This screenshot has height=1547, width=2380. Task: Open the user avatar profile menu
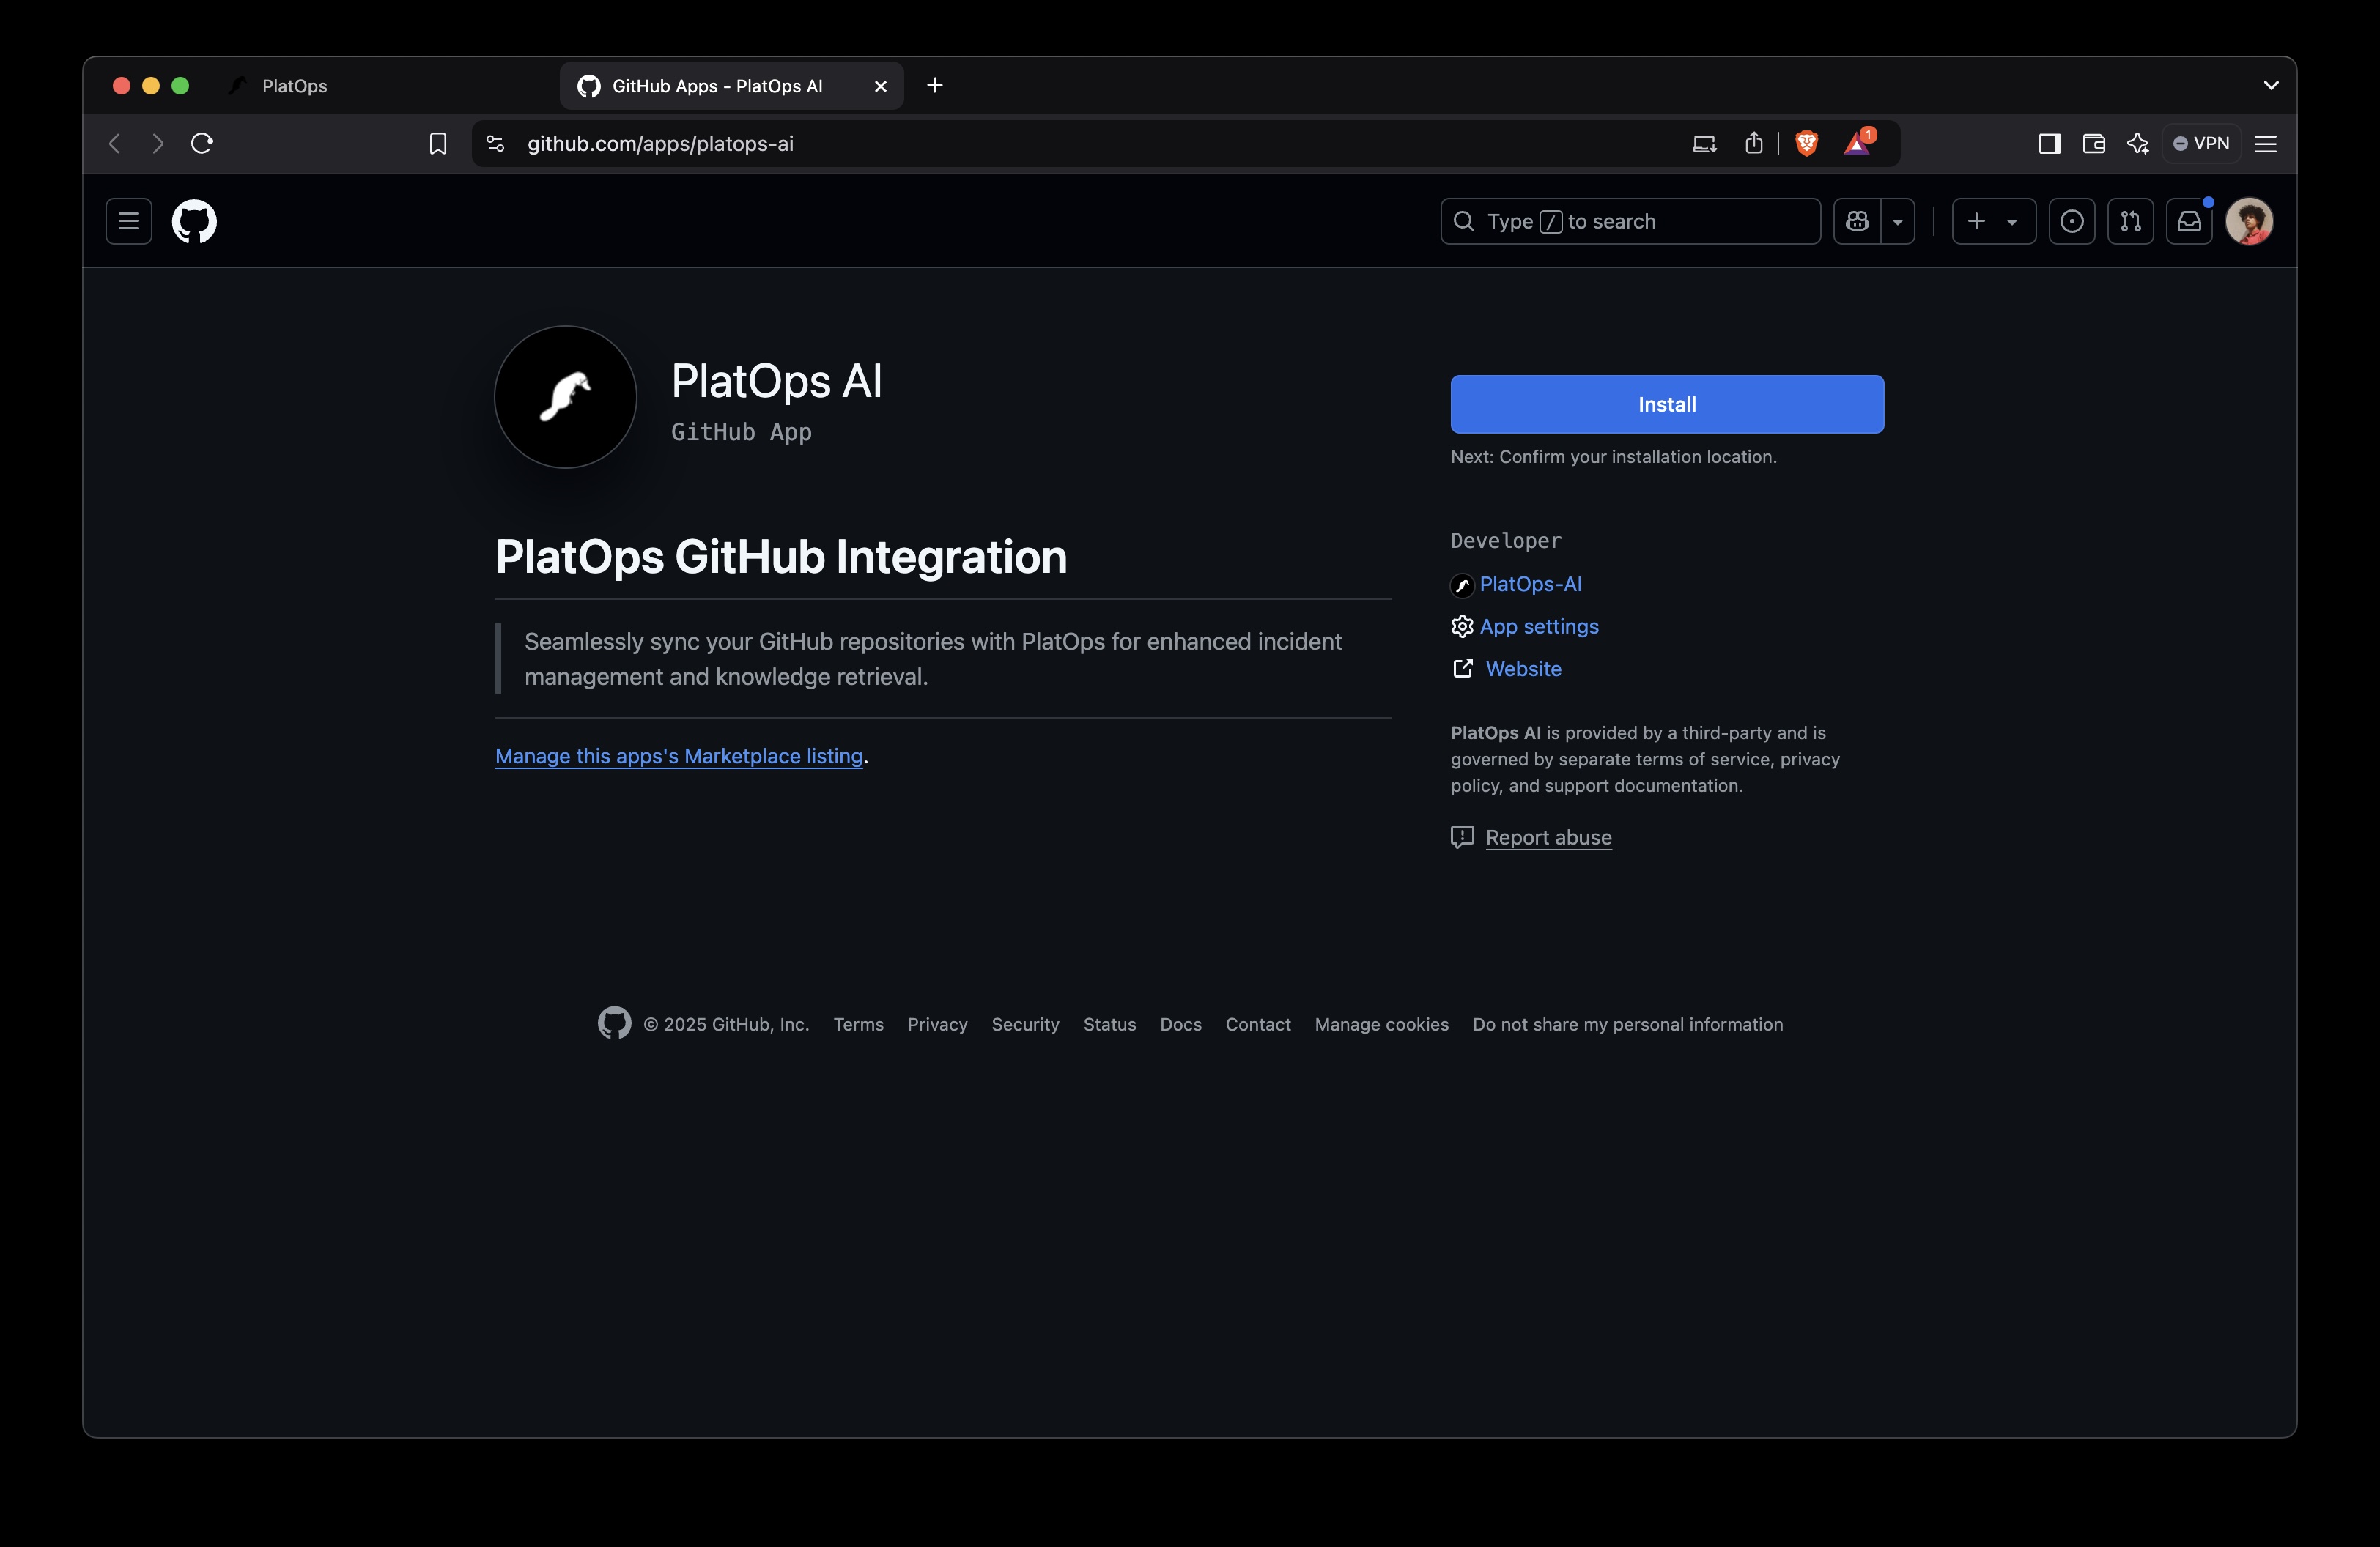2250,222
